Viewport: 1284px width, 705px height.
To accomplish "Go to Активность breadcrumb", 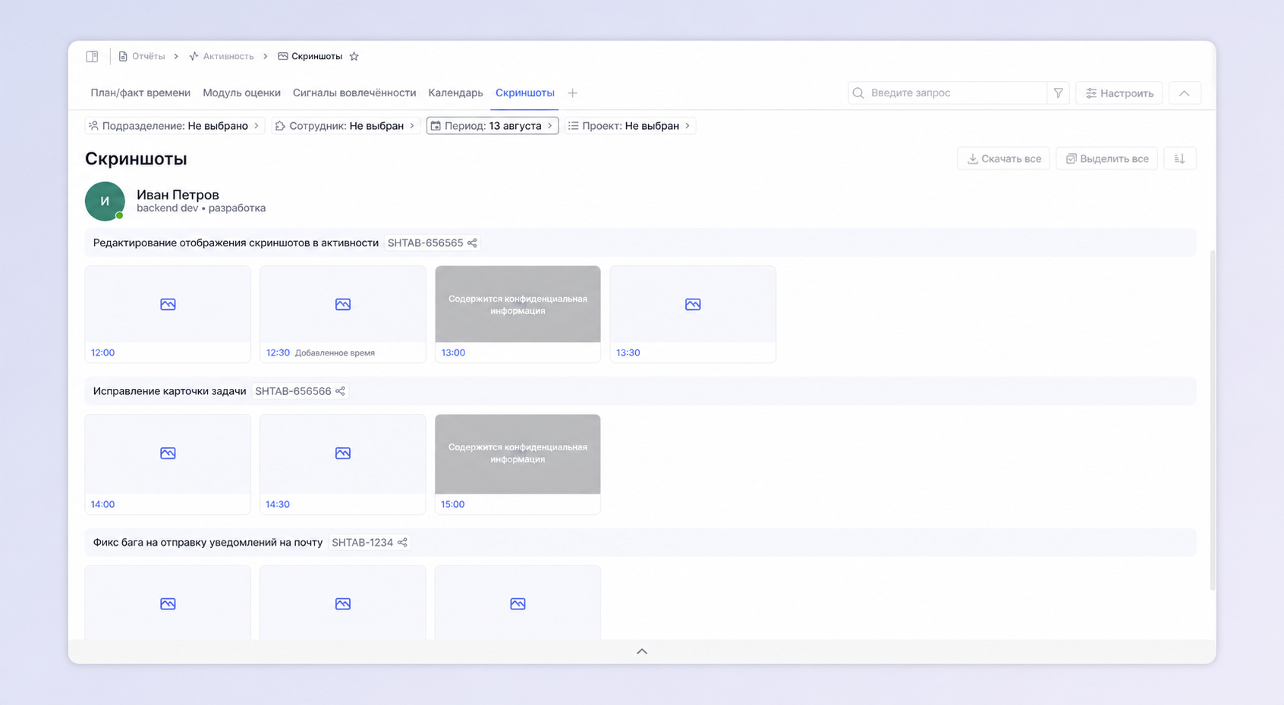I will point(222,56).
